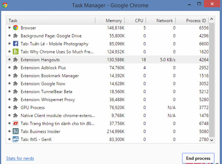Click the puzzle icon for Google Drive background page

[15, 36]
